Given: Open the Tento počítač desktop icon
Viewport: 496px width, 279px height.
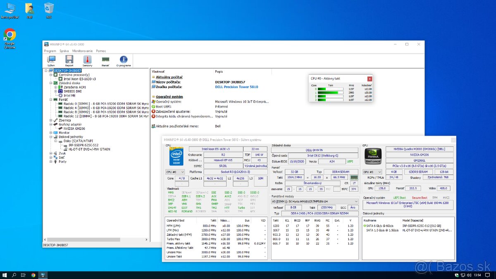Looking at the screenshot, I should (9, 8).
